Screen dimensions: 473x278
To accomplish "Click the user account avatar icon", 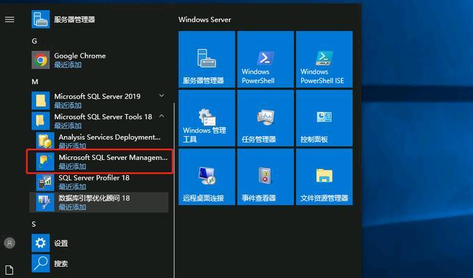I will click(x=10, y=243).
